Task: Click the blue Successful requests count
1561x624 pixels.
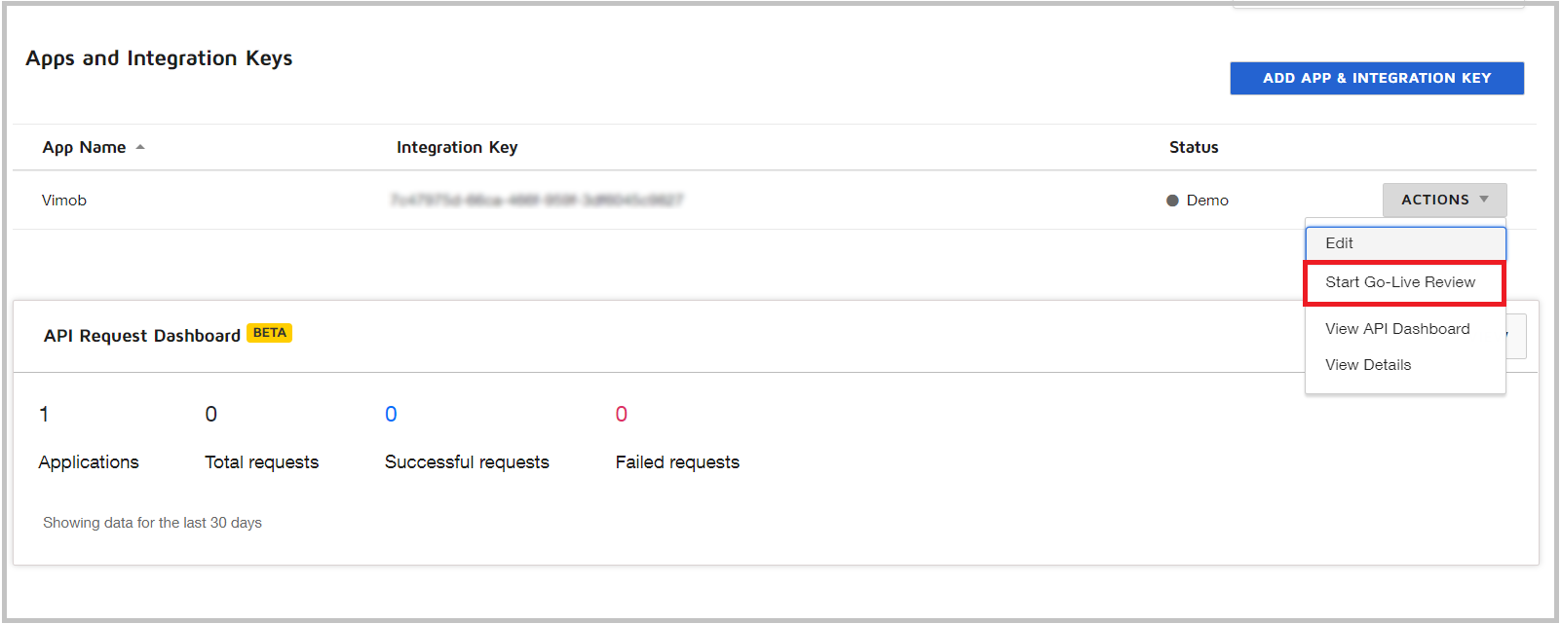Action: tap(391, 415)
